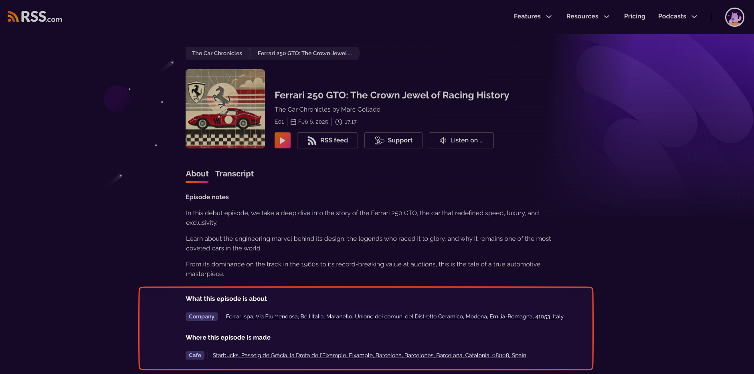754x374 pixels.
Task: Click Where this episode is made heading
Action: 228,338
